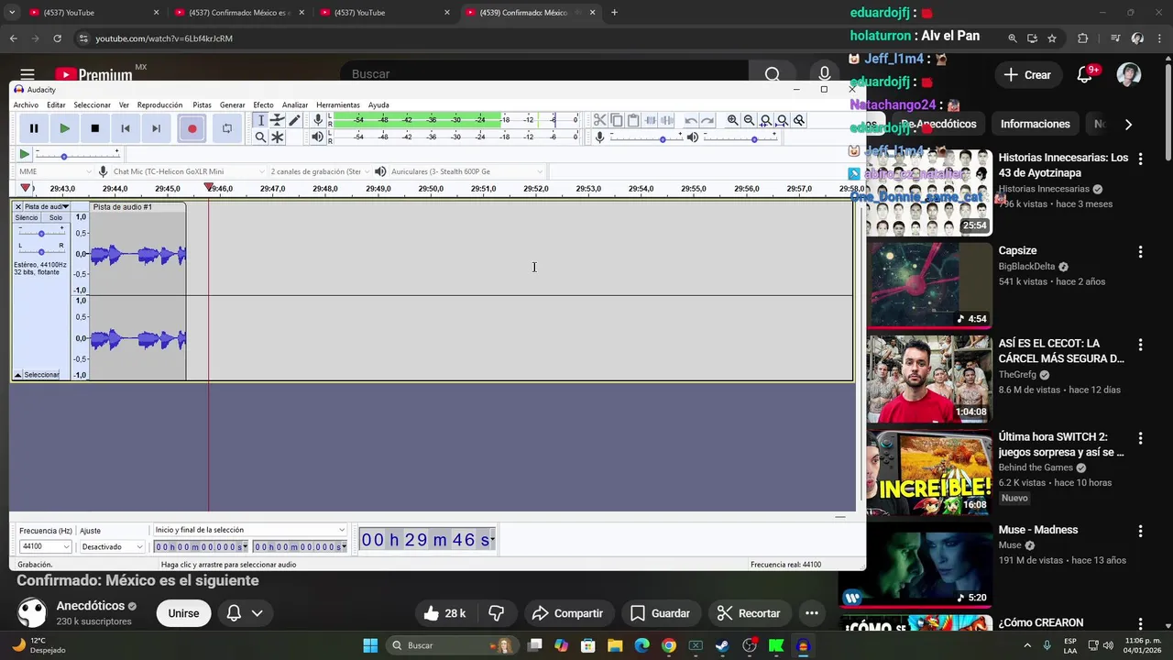1173x660 pixels.
Task: Click the Seleccionar button on track panel
Action: [42, 375]
